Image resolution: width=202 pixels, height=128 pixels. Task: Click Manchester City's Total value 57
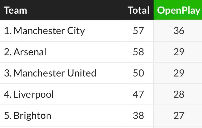tap(138, 31)
